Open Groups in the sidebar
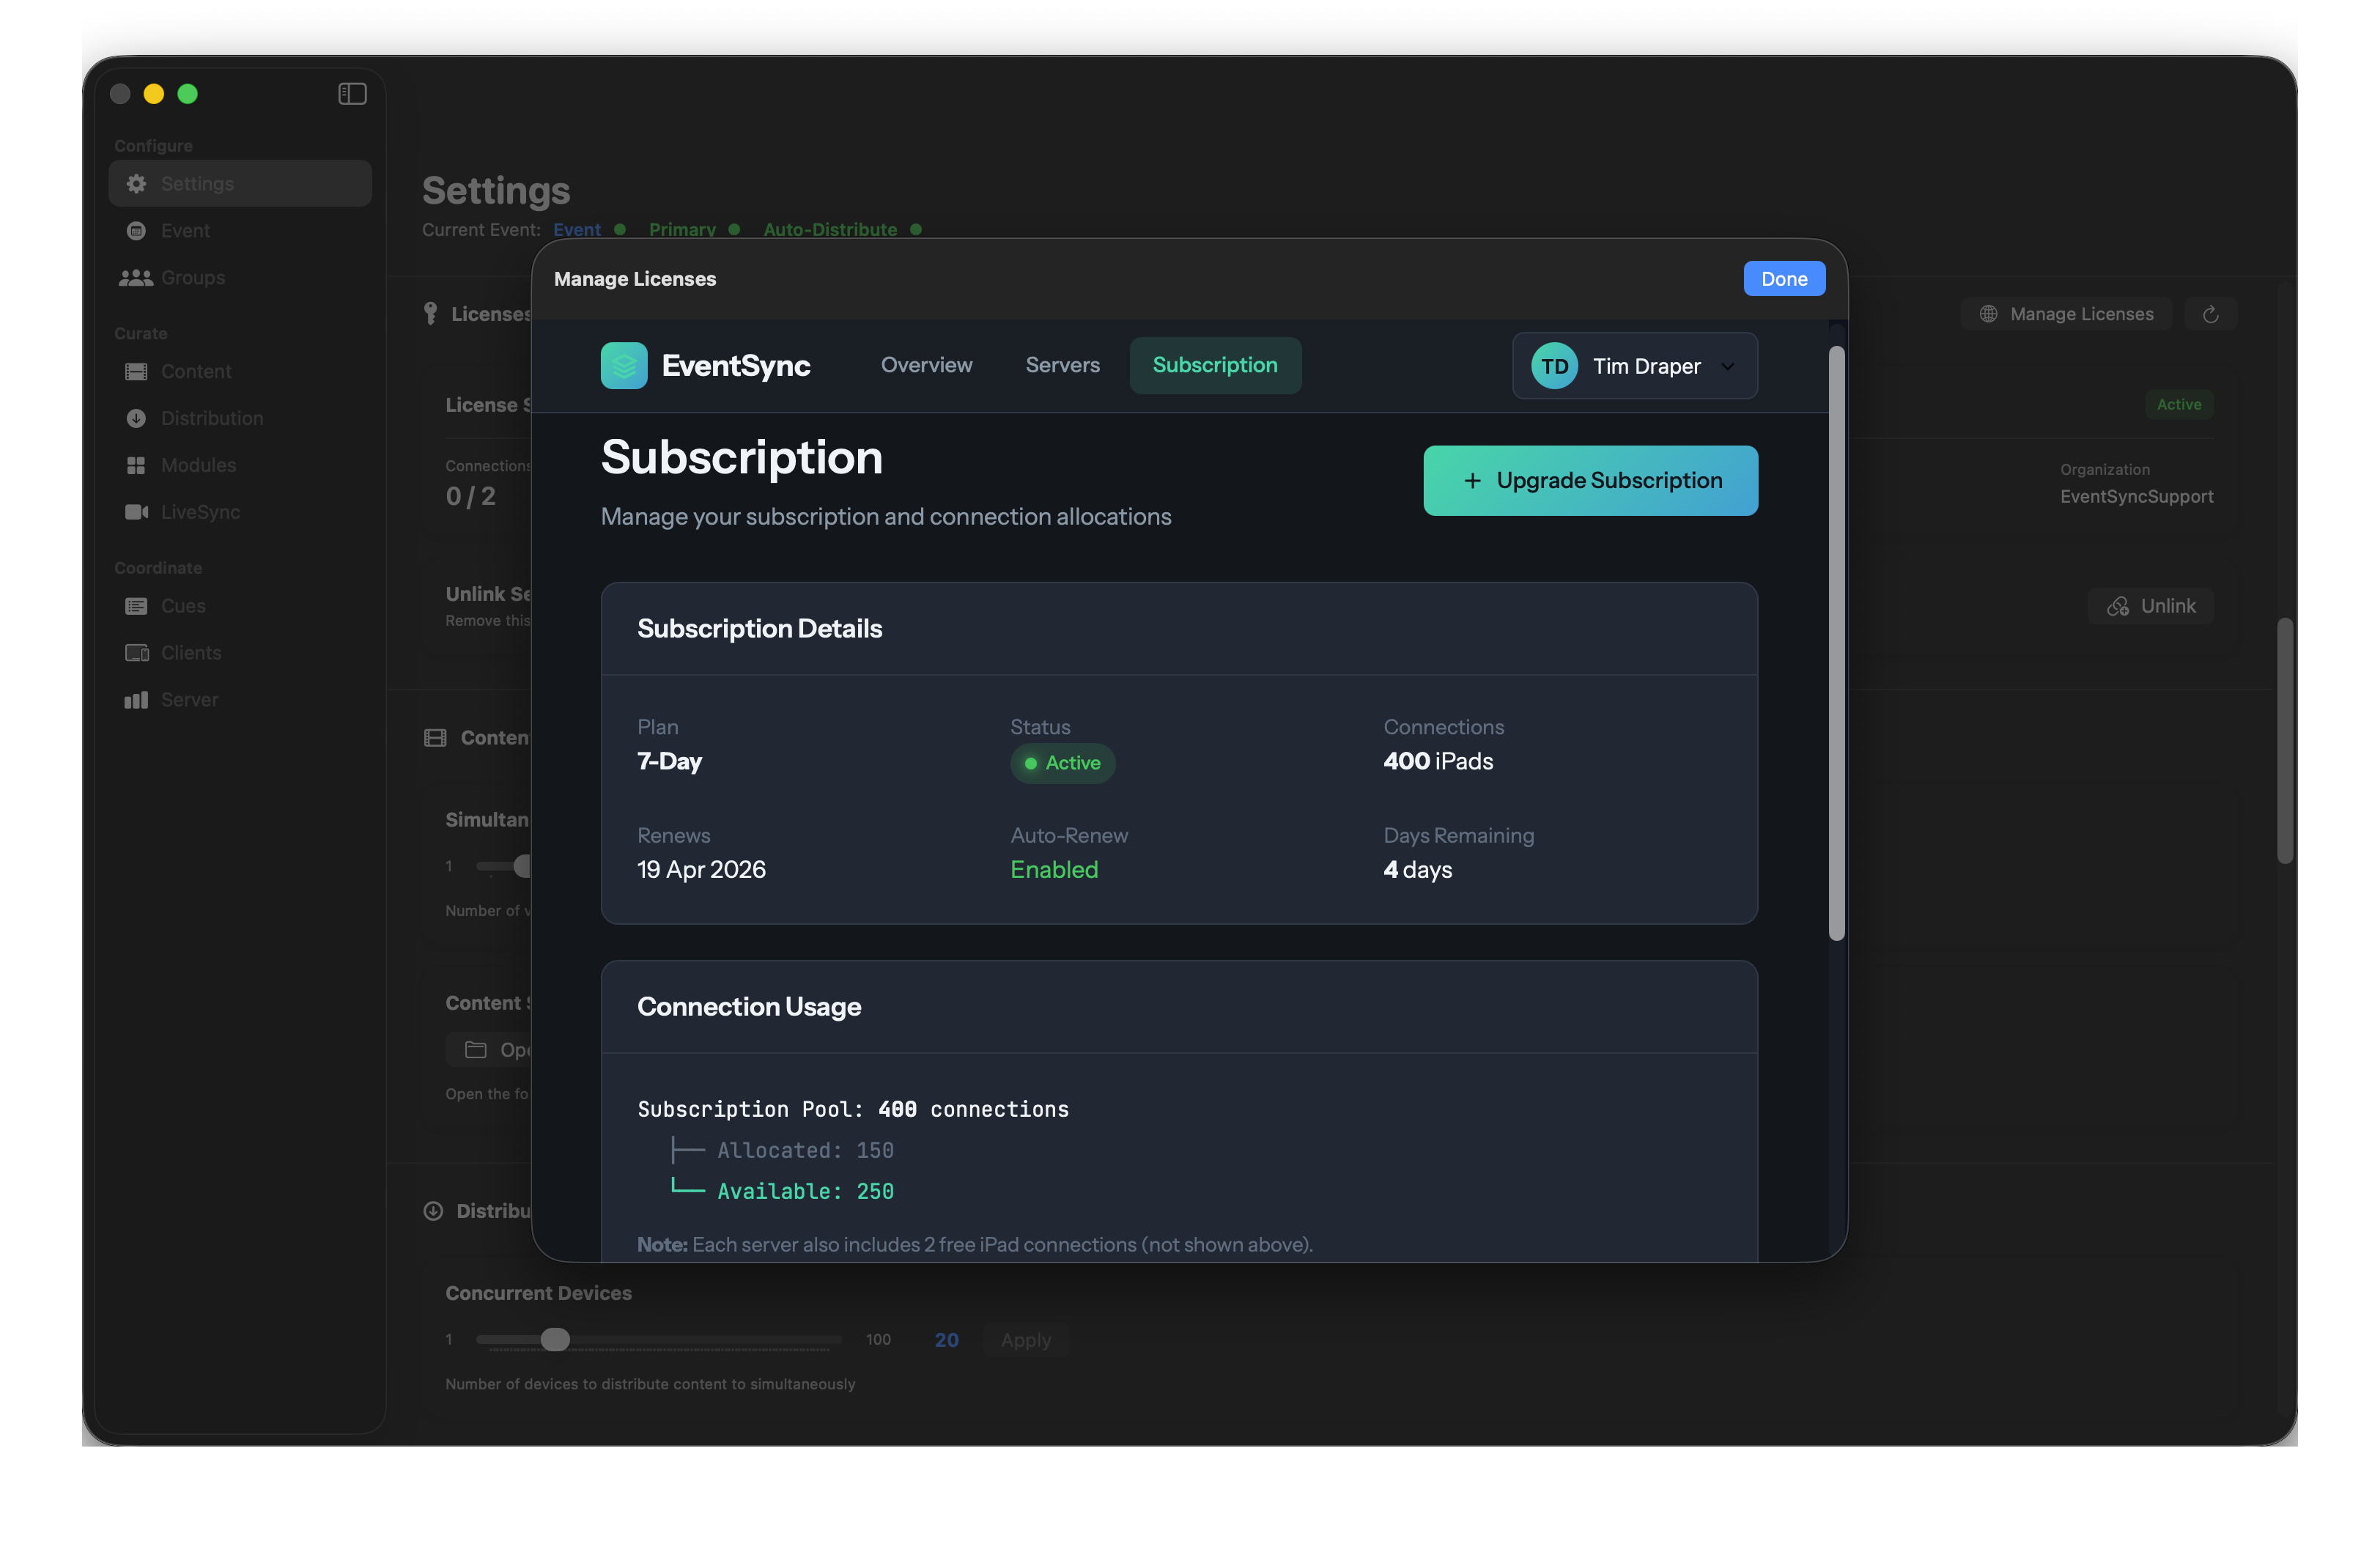Viewport: 2380px width, 1555px height. pos(240,278)
